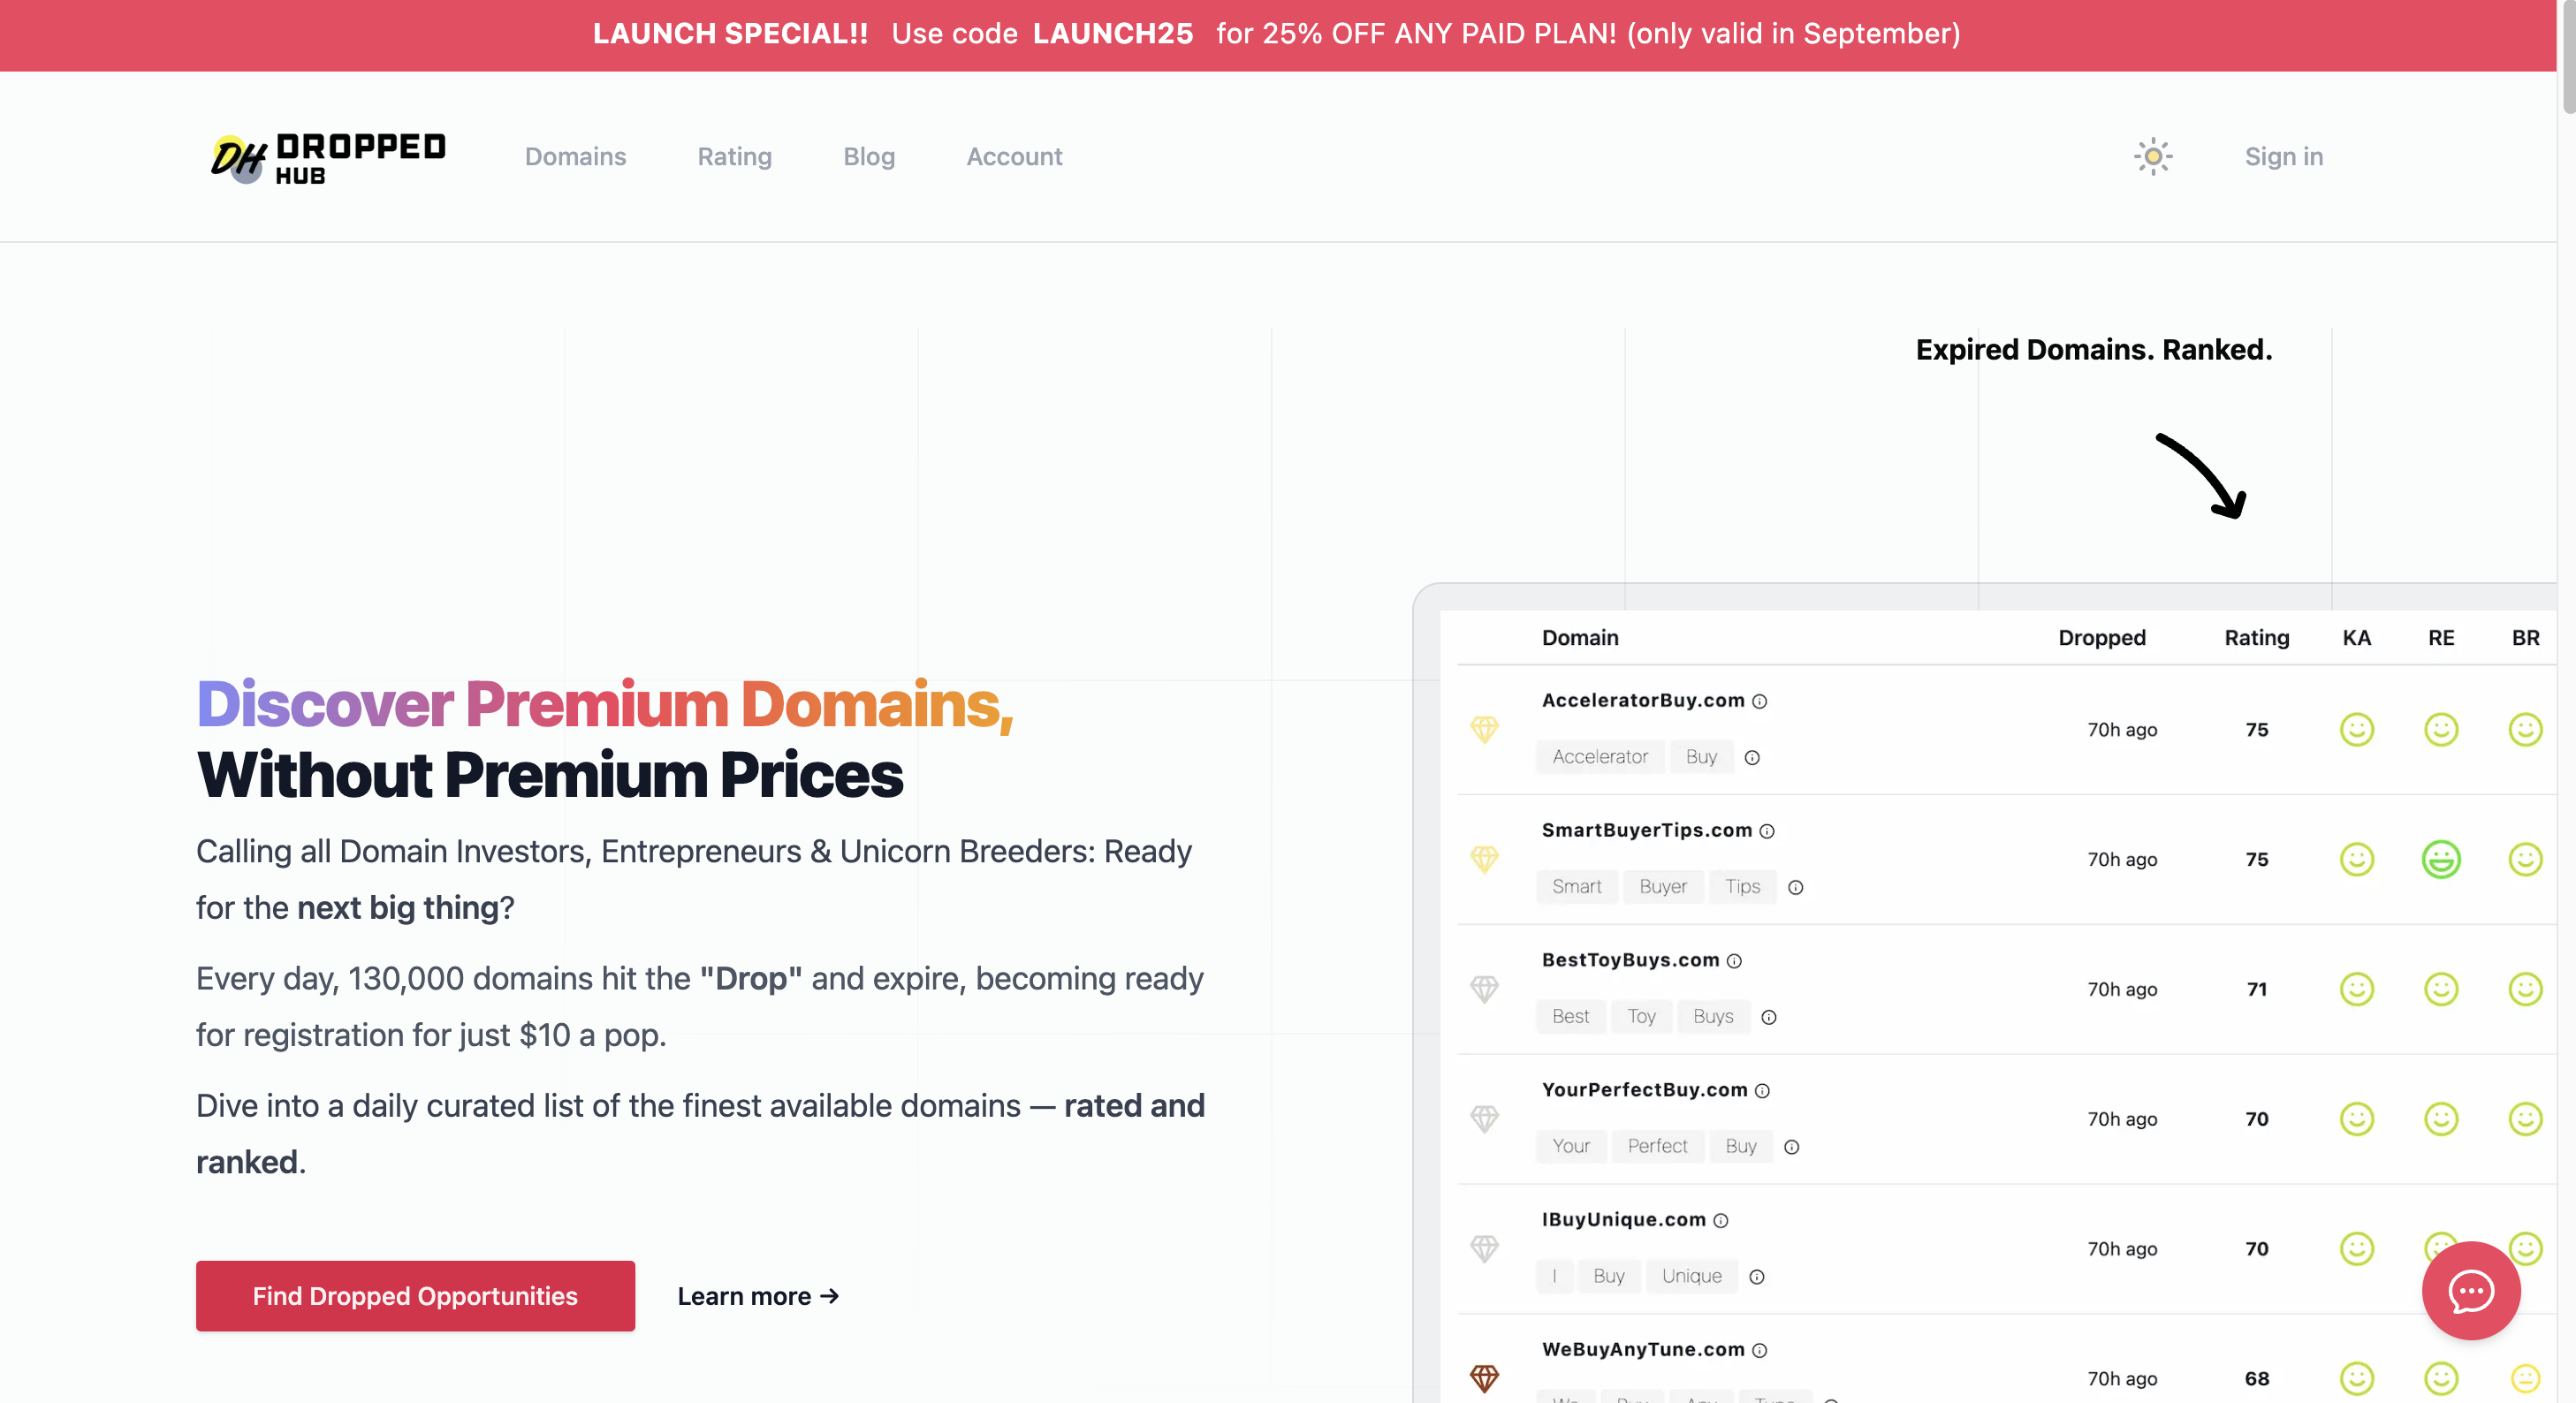The width and height of the screenshot is (2576, 1403).
Task: Click the diamond icon beside IBuyUnique.com
Action: point(1484,1249)
